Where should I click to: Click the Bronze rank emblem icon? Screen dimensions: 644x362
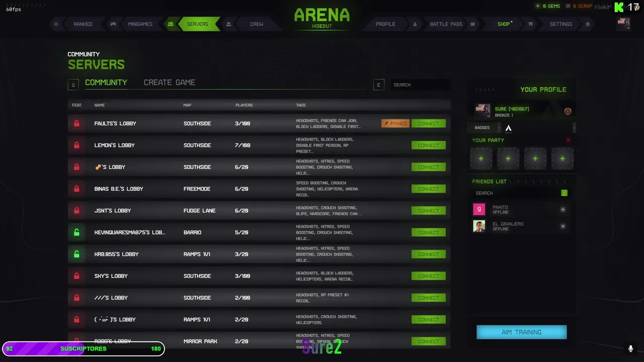point(568,111)
